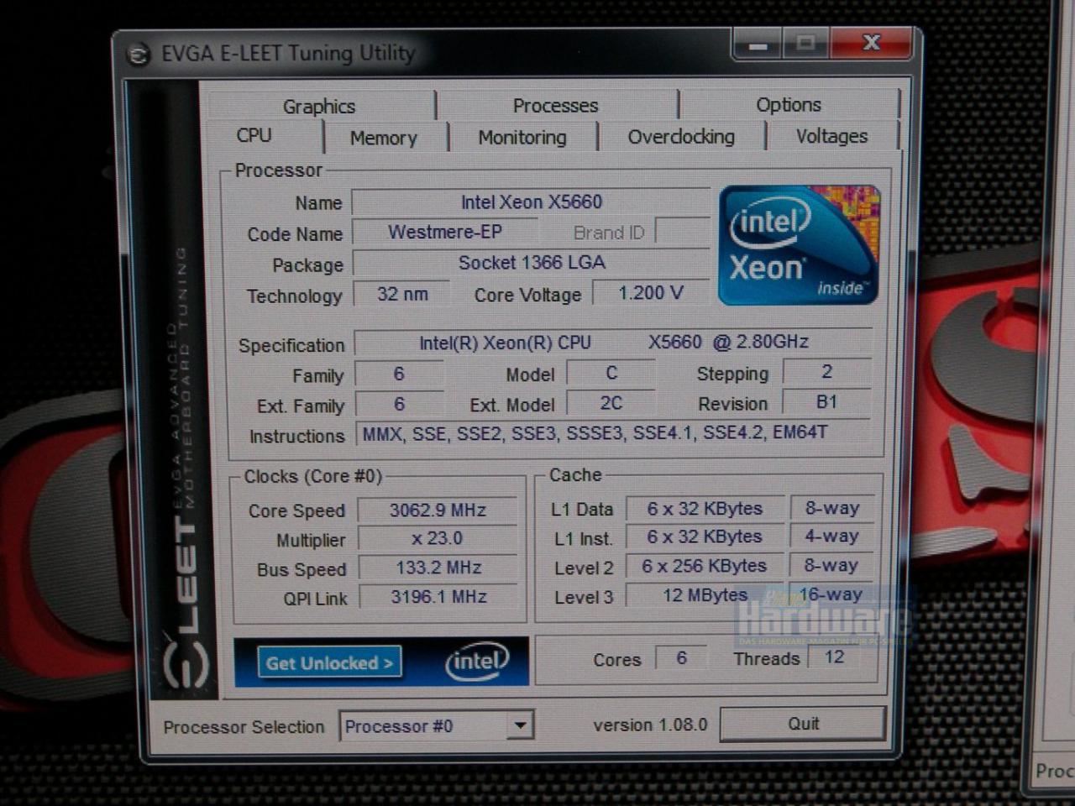
Task: Open the Voltages tab
Action: pyautogui.click(x=831, y=135)
